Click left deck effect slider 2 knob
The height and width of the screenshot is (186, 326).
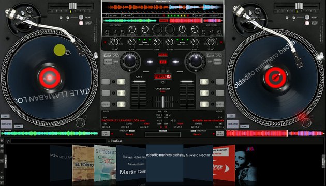coord(157,42)
